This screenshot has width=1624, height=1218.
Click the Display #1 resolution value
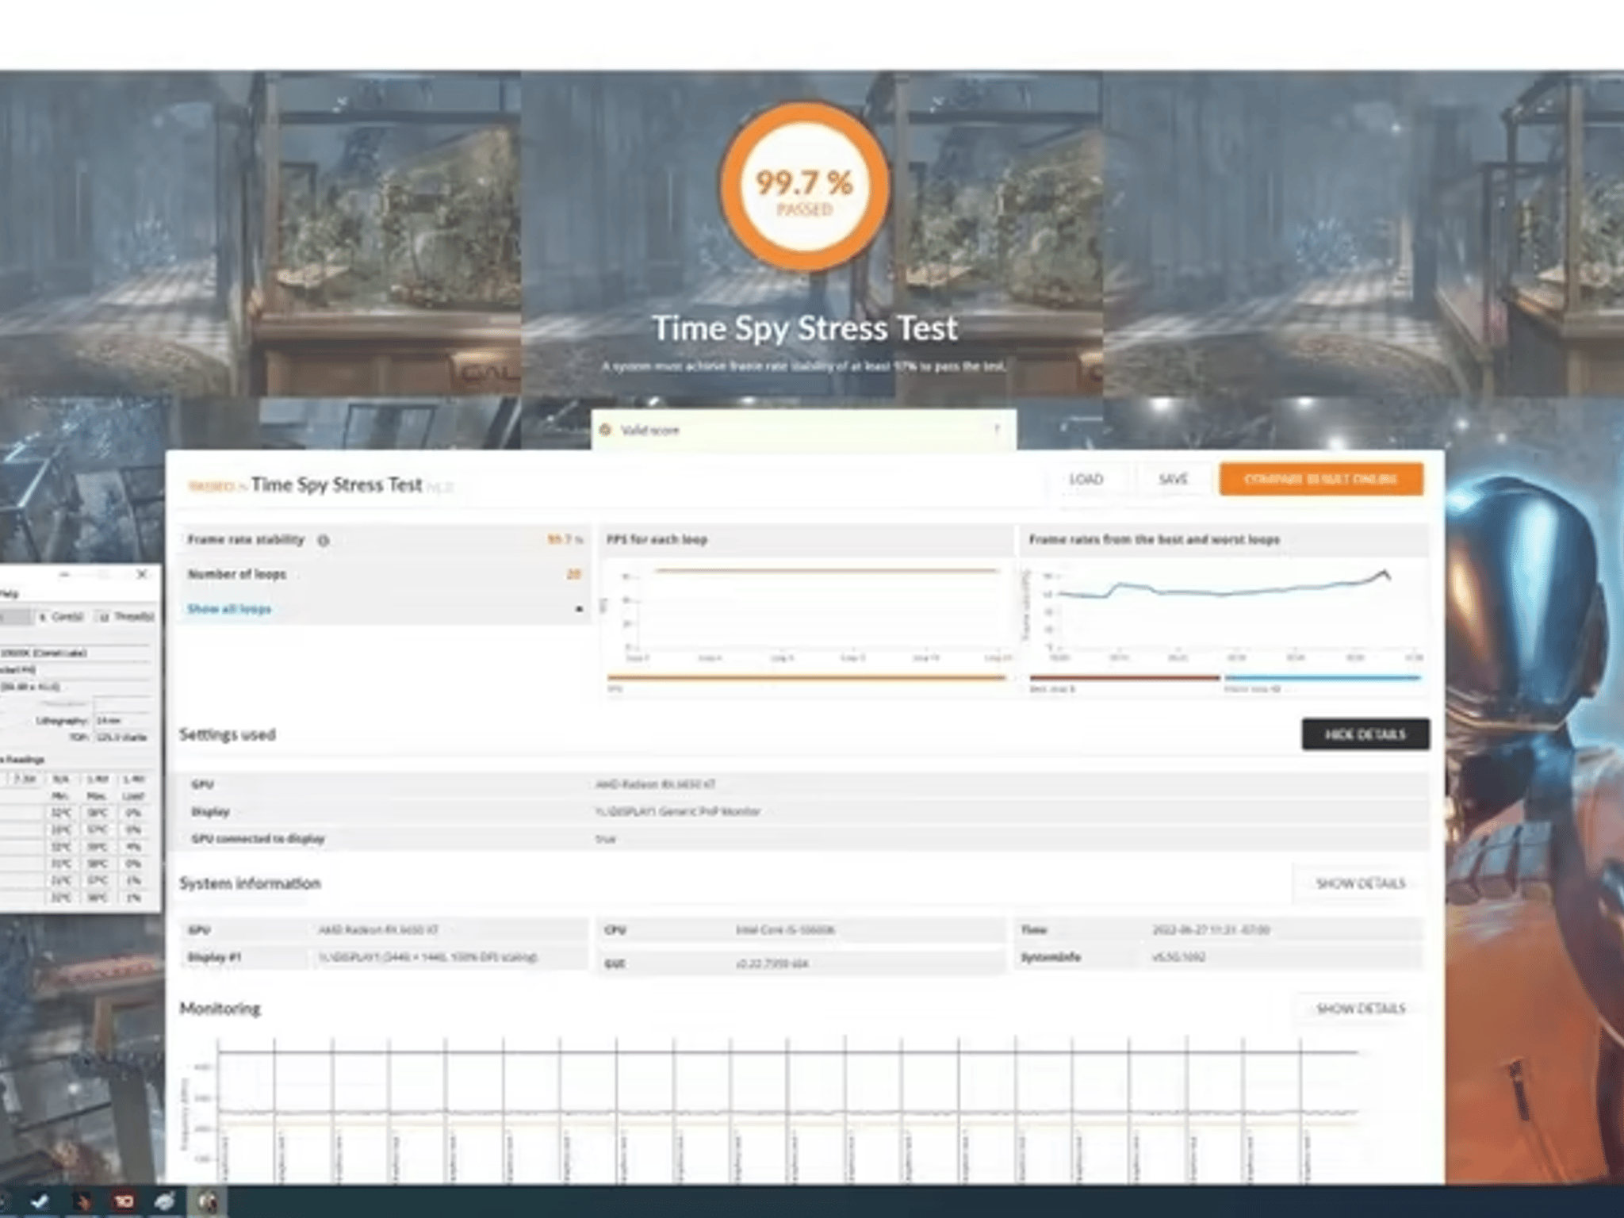coord(428,957)
